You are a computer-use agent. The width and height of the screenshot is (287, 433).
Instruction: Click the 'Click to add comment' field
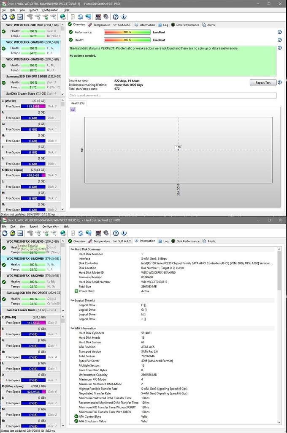(172, 96)
